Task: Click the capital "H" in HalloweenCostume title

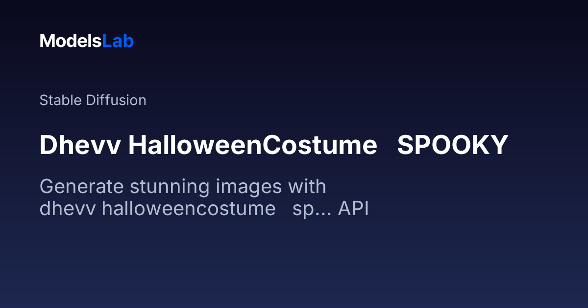Action: point(139,146)
